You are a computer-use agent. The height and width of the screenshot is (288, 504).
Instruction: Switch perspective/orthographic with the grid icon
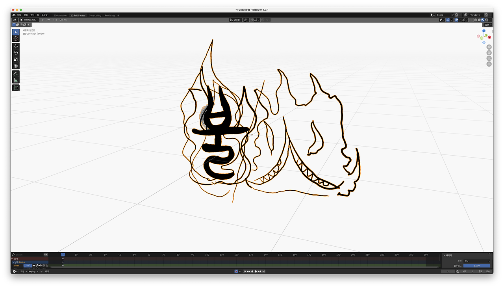click(489, 64)
